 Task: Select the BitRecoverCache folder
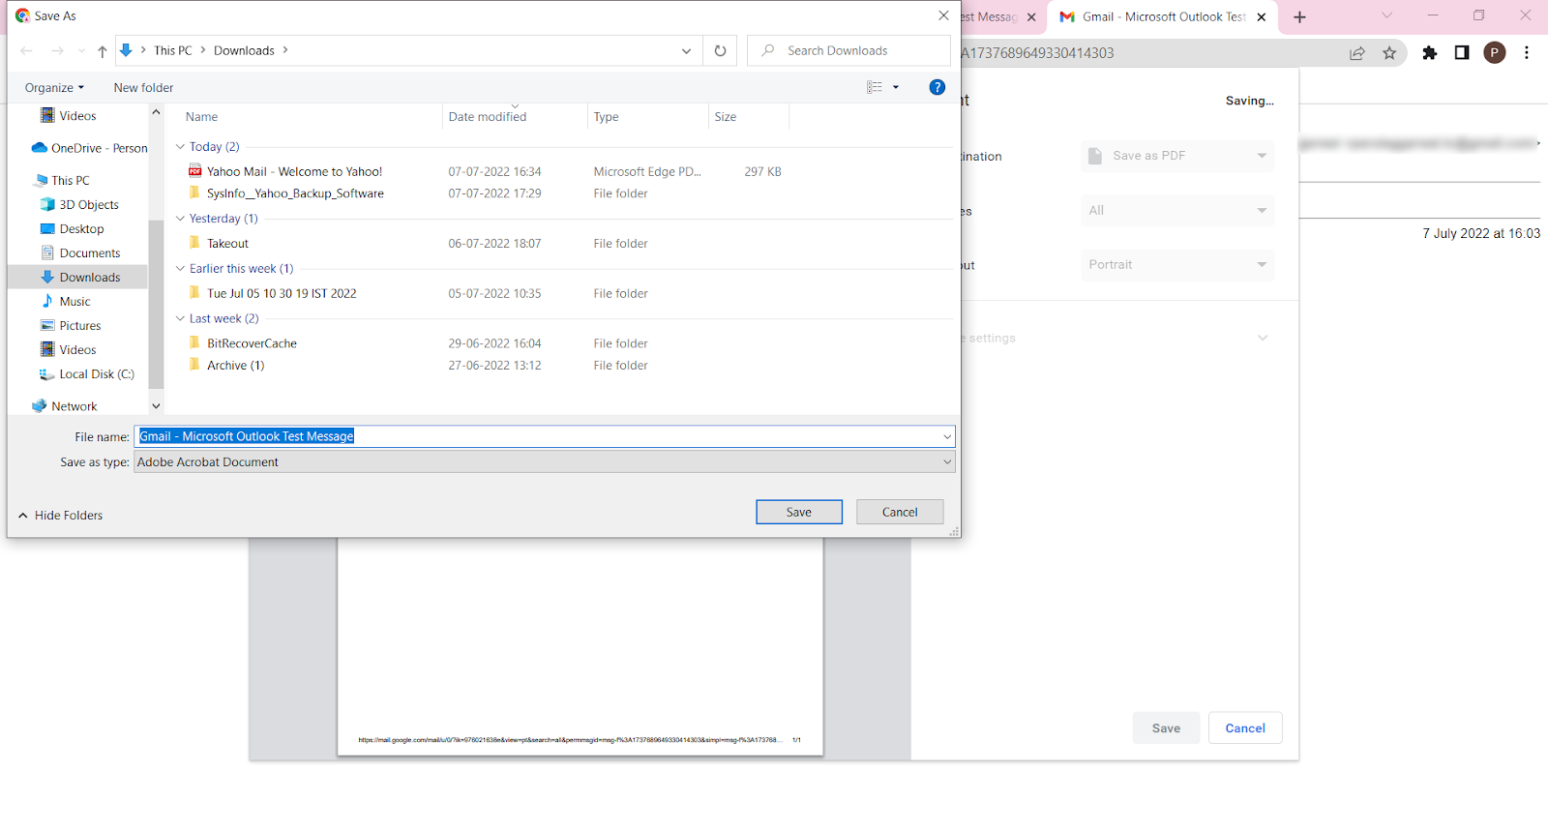point(252,343)
